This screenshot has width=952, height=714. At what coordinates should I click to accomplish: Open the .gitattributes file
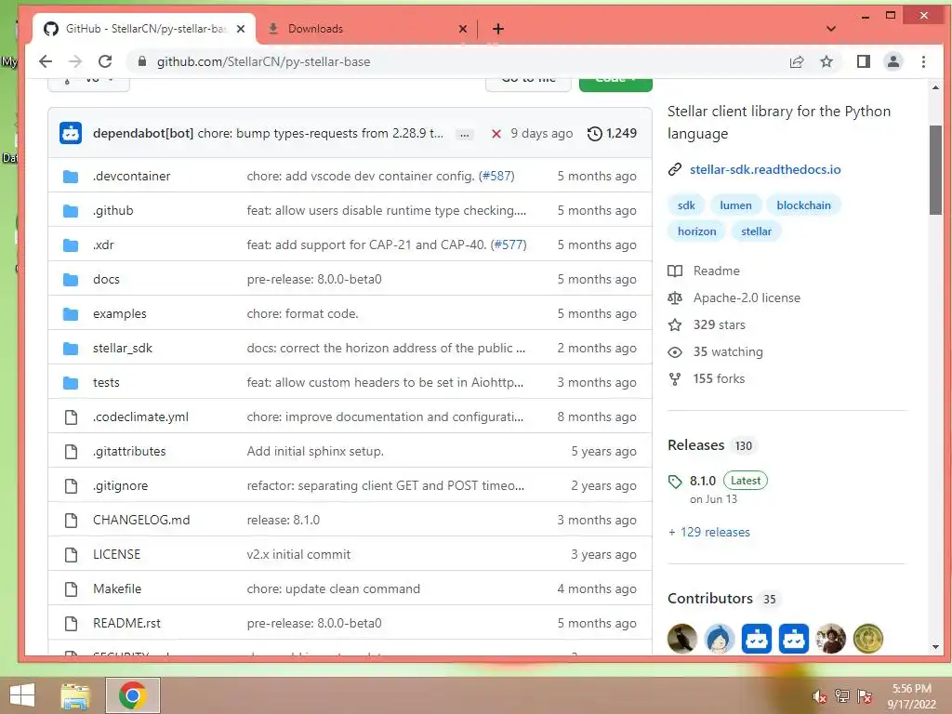tap(129, 451)
